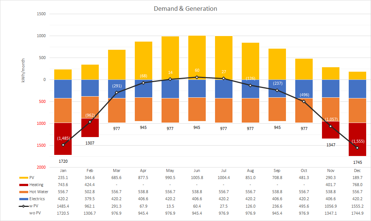Click Hot Water value 502.8 for February
The height and width of the screenshot is (221, 371).
pyautogui.click(x=90, y=192)
